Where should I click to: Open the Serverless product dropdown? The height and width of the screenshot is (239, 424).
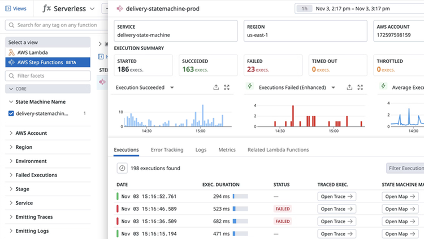[x=68, y=8]
